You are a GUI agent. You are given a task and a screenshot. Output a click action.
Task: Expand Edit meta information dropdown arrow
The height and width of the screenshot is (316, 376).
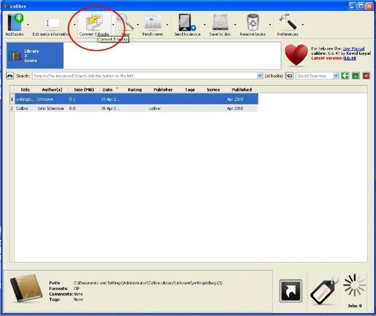tap(75, 25)
